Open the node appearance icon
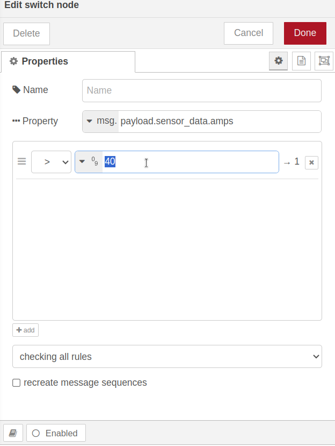335x446 pixels. [324, 61]
